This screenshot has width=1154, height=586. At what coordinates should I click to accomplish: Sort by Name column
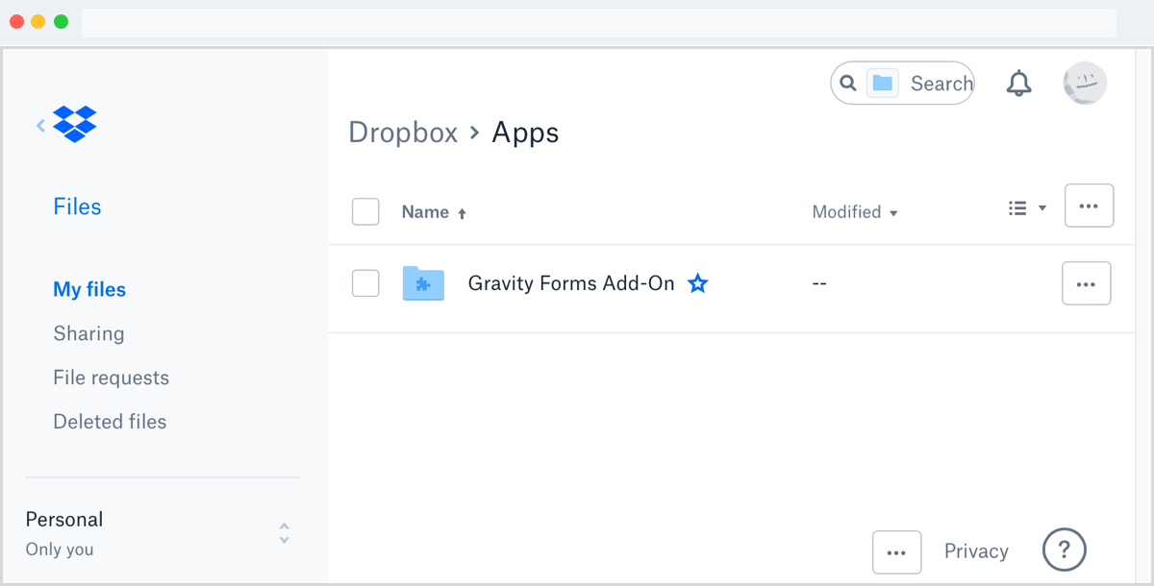[434, 212]
